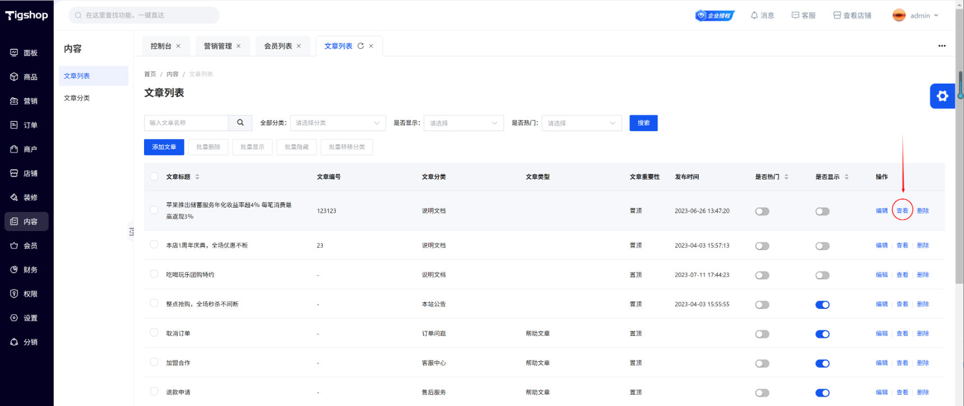
Task: Go to 首页 breadcrumb
Action: [x=150, y=74]
